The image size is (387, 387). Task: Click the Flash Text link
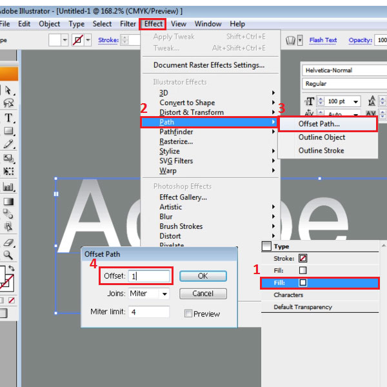323,40
